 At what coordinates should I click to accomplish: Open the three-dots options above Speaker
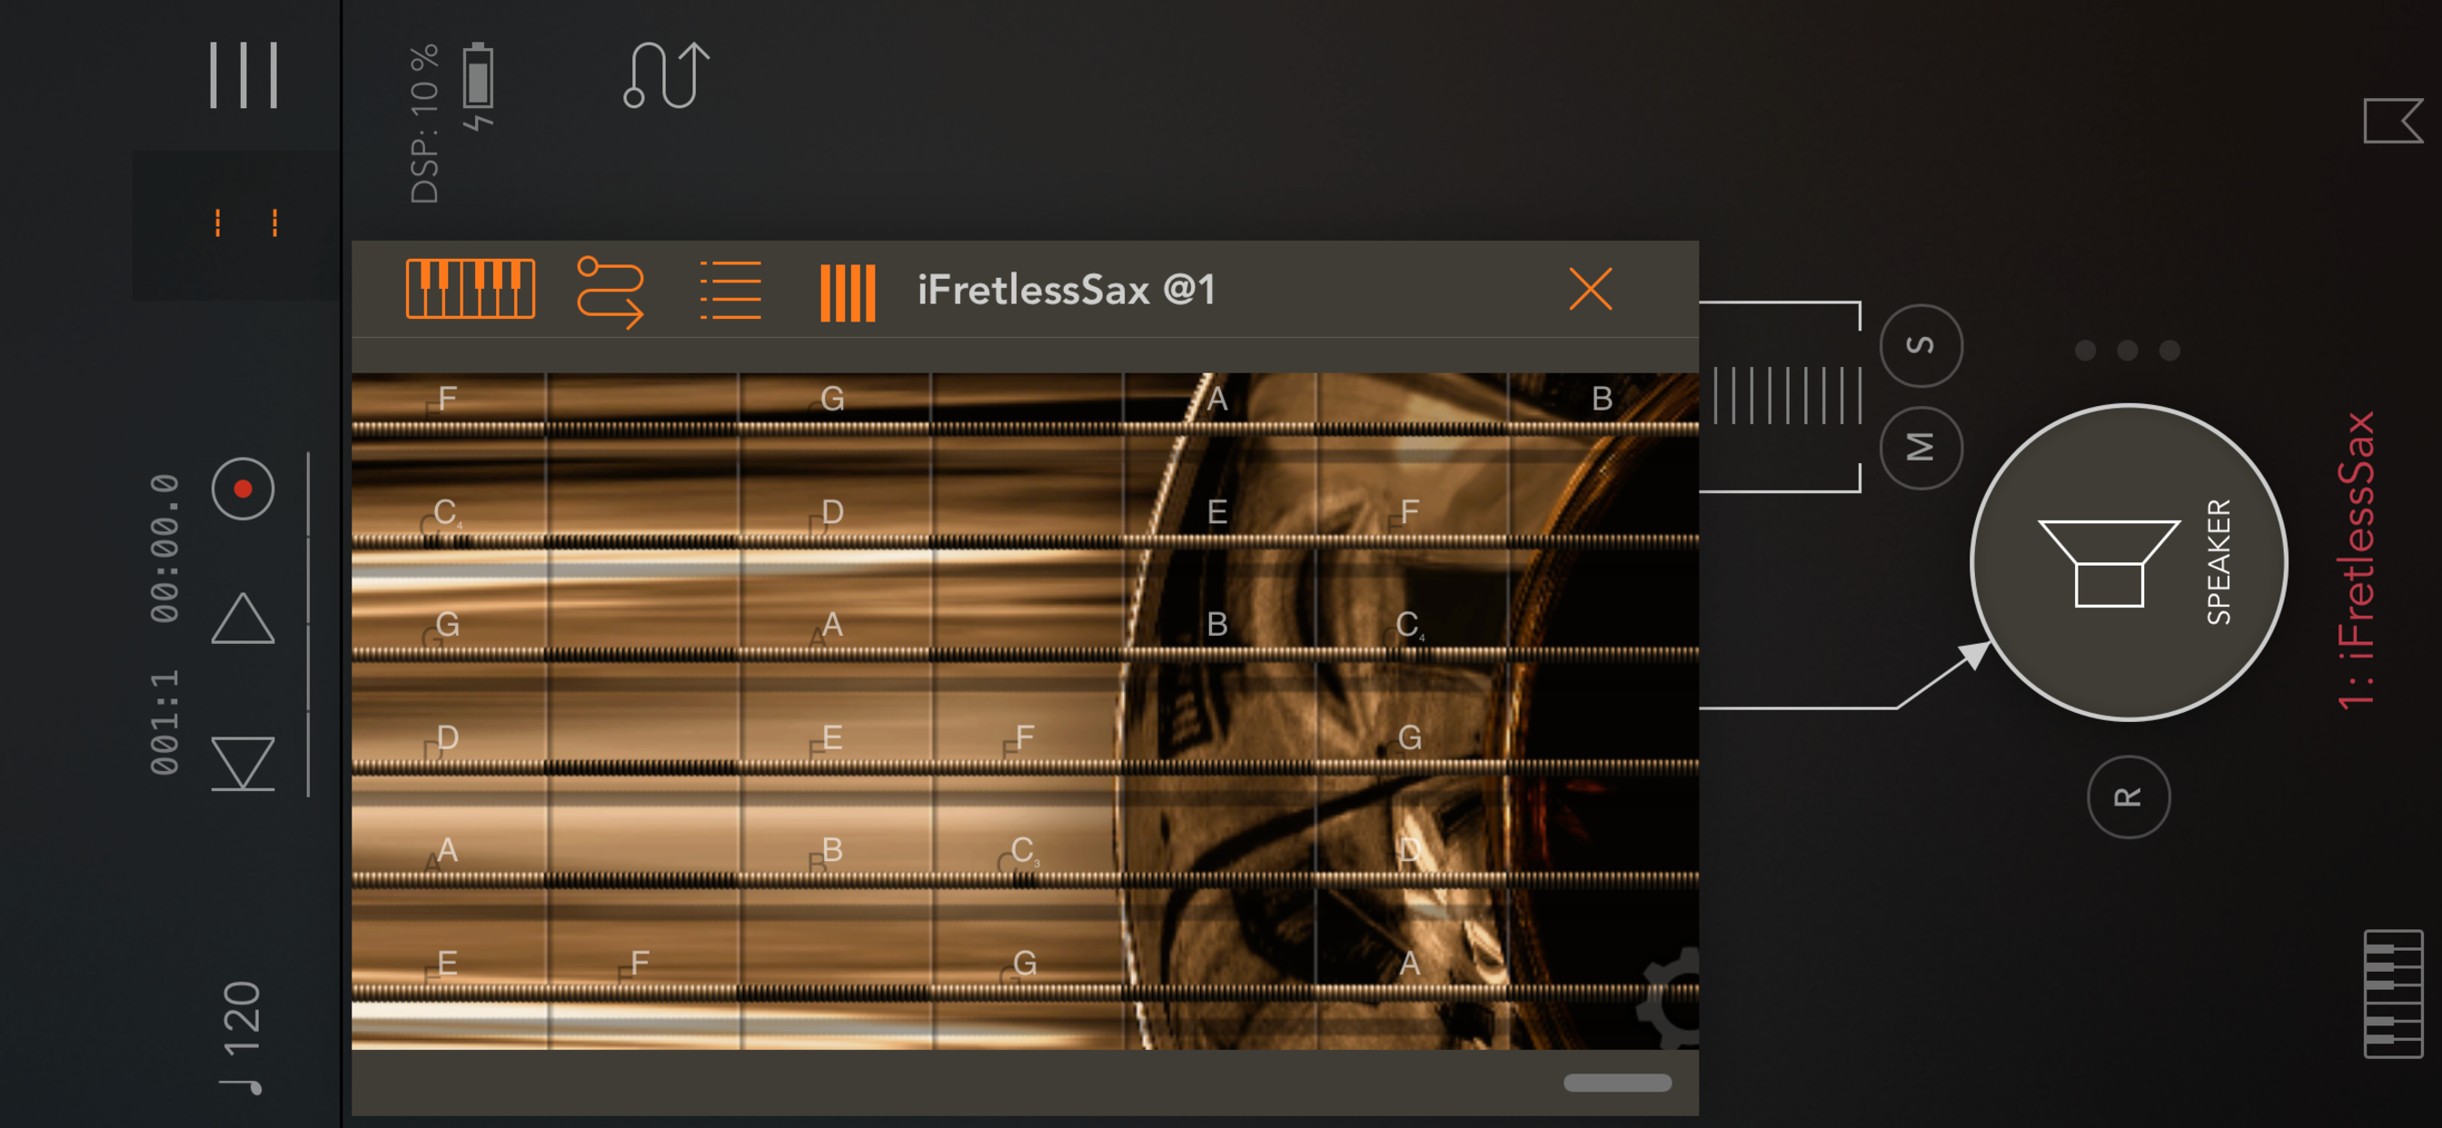(x=2127, y=350)
